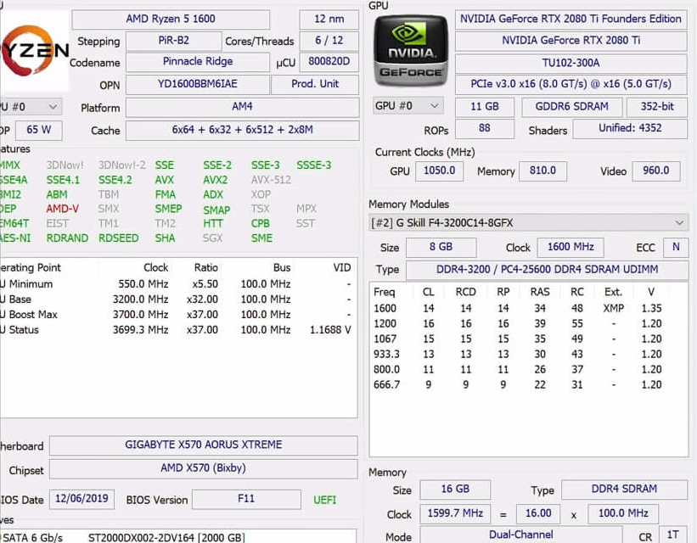This screenshot has height=543, width=697.
Task: Click the SHA feature label
Action: point(165,238)
